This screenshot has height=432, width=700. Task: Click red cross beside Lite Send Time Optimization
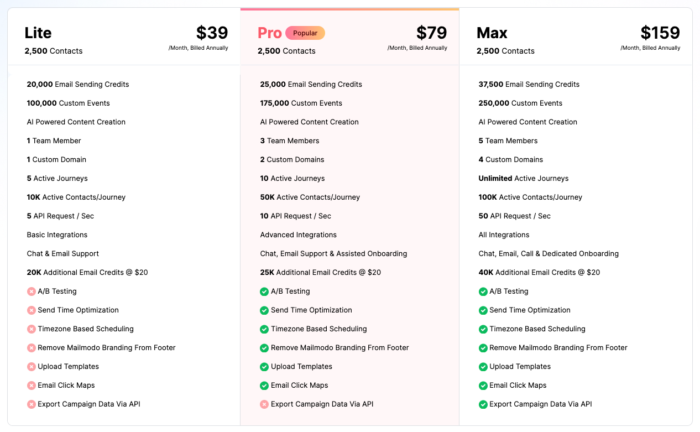32,310
